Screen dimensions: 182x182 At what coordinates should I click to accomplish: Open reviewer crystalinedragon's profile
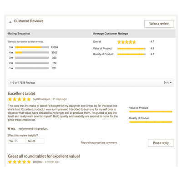[x=41, y=99]
